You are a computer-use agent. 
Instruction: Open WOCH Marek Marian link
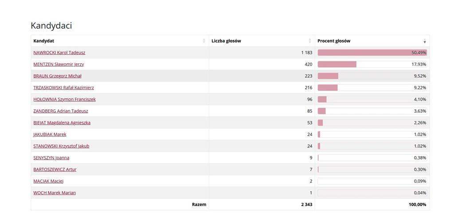55,193
